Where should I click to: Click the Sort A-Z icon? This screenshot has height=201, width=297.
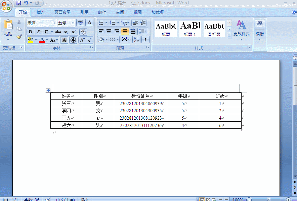tap(136, 40)
